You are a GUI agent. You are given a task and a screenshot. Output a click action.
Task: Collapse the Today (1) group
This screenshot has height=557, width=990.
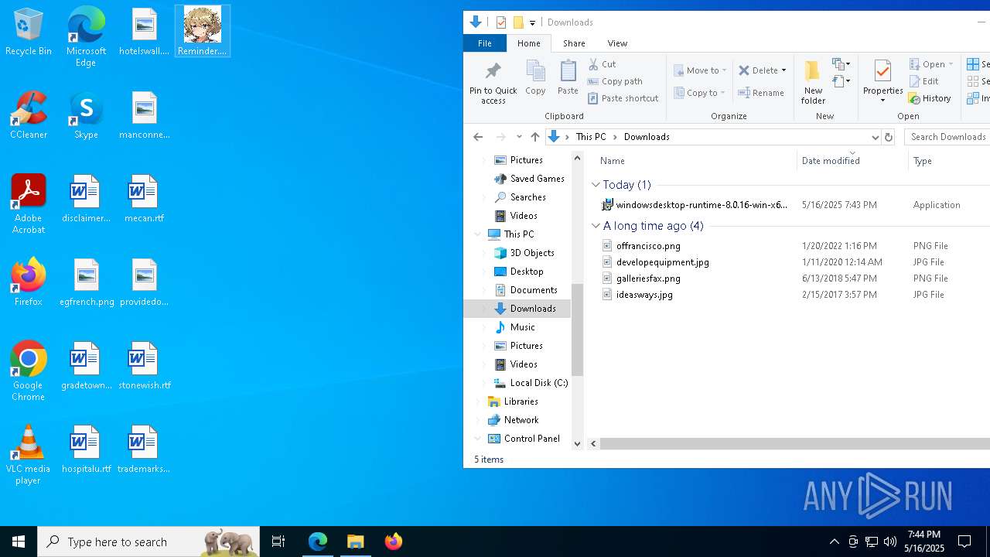[596, 185]
